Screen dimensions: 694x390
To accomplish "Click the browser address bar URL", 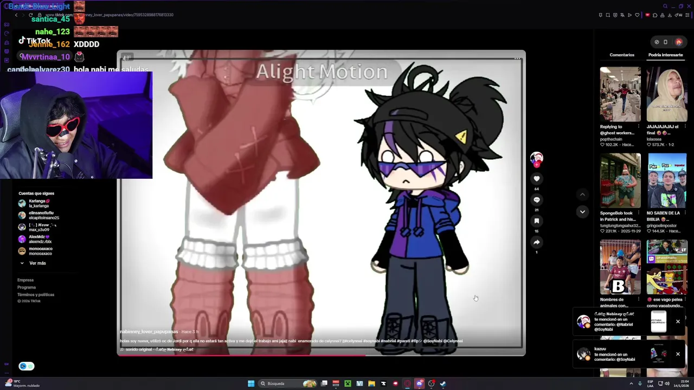I will tap(108, 15).
